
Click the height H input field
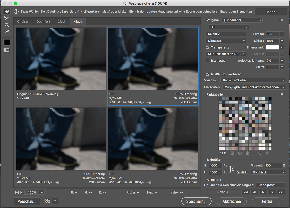pyautogui.click(x=216, y=172)
